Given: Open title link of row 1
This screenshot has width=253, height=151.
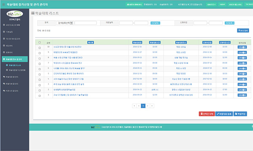Looking at the screenshot, I should coord(71,95).
